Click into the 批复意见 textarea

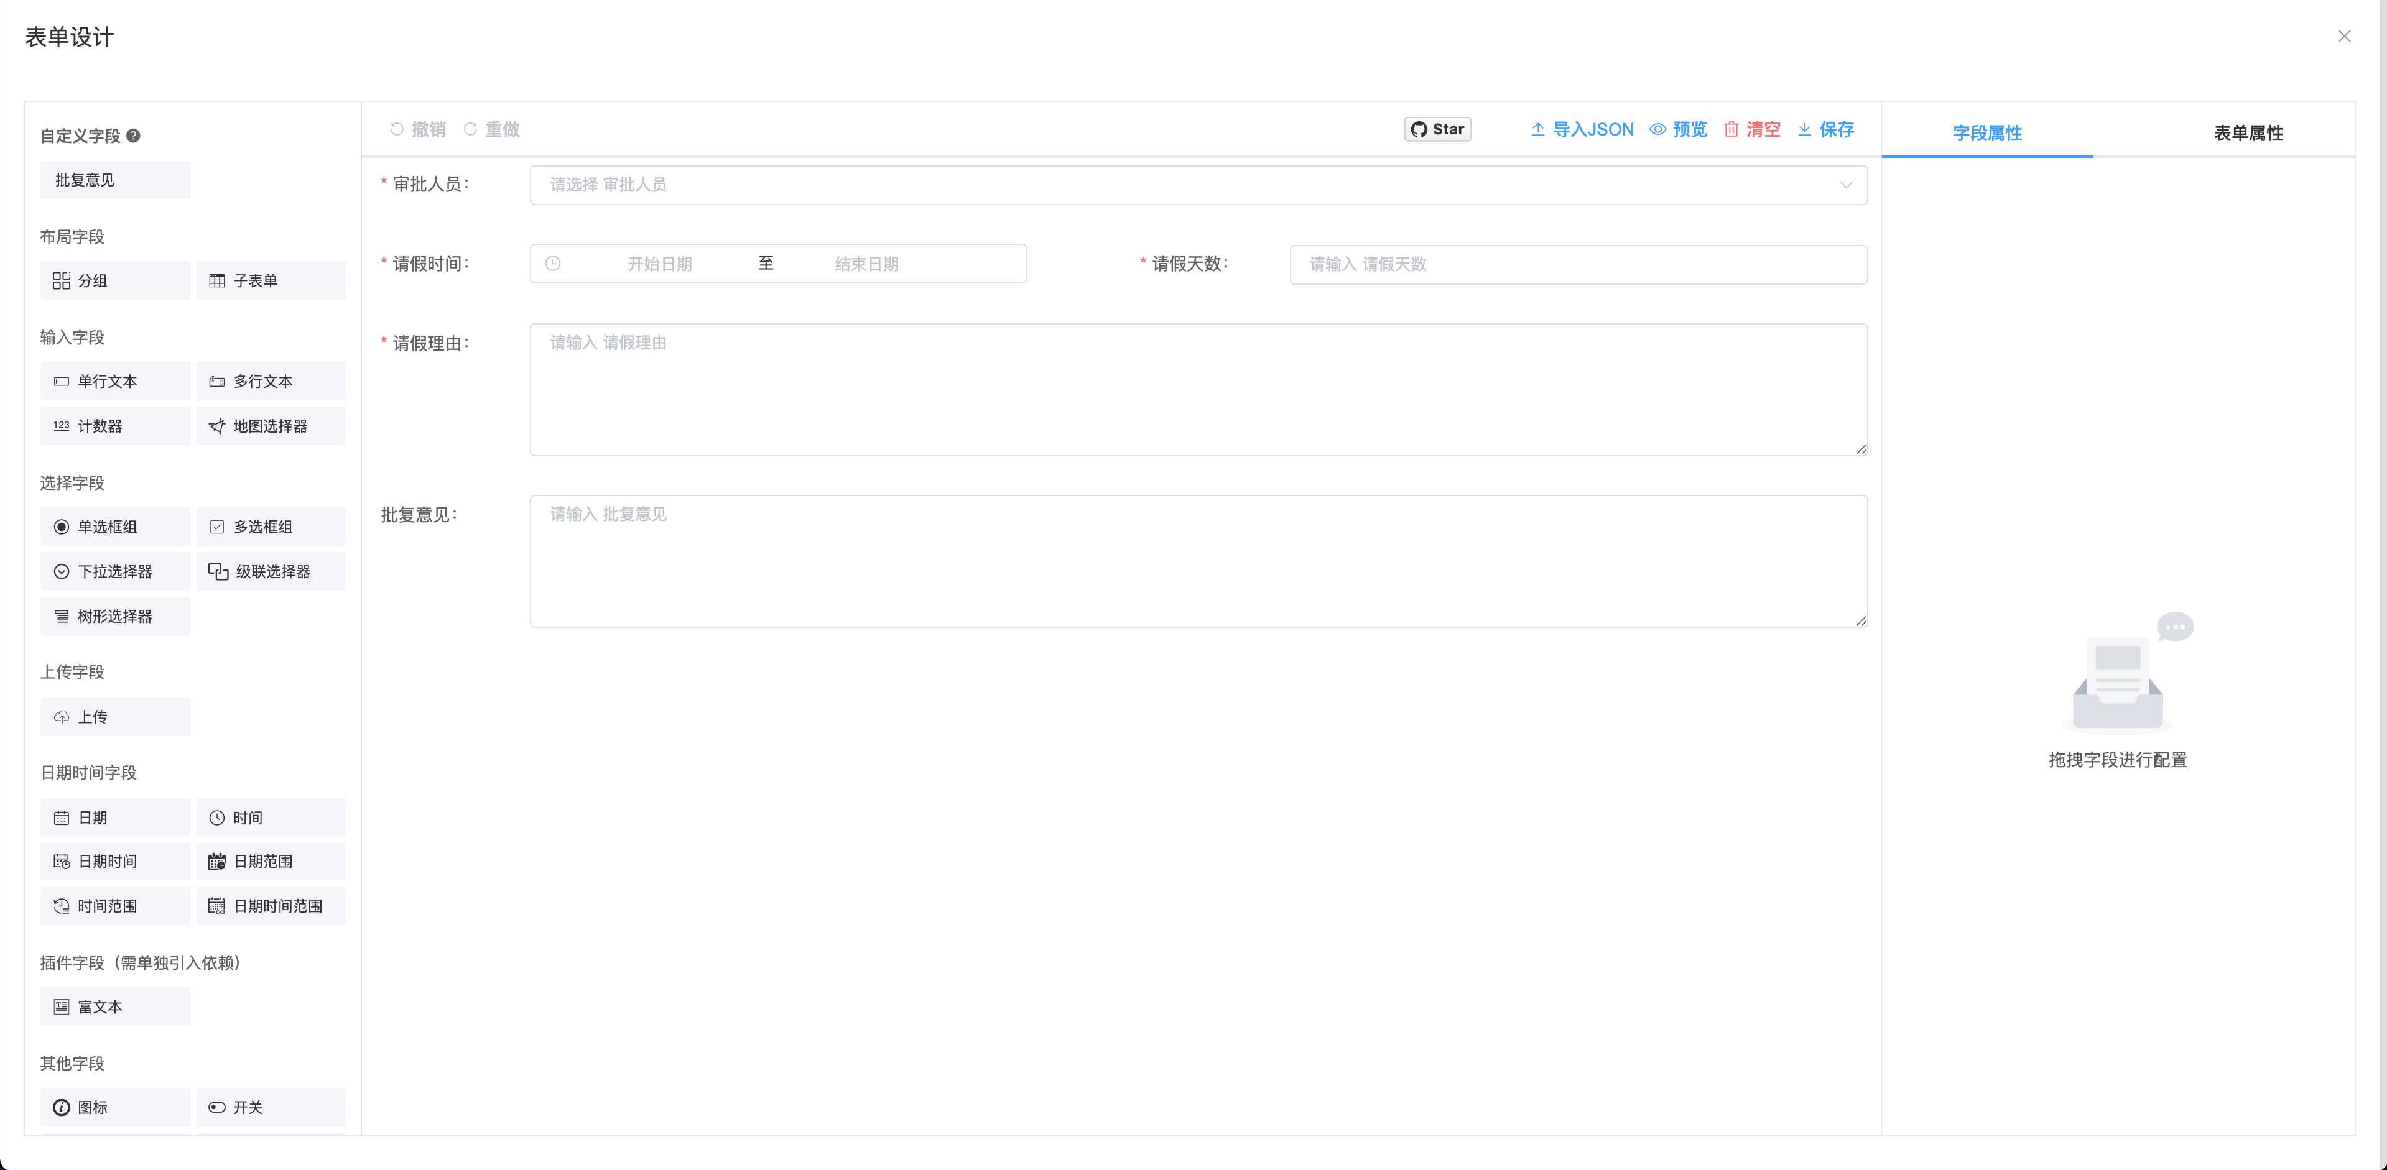tap(1198, 561)
